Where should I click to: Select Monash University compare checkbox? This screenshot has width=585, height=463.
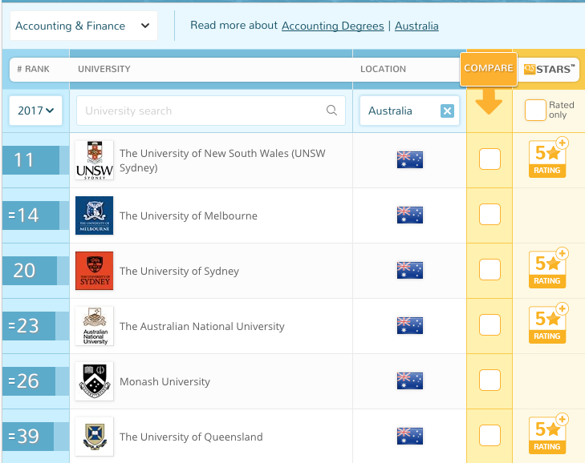pyautogui.click(x=490, y=380)
